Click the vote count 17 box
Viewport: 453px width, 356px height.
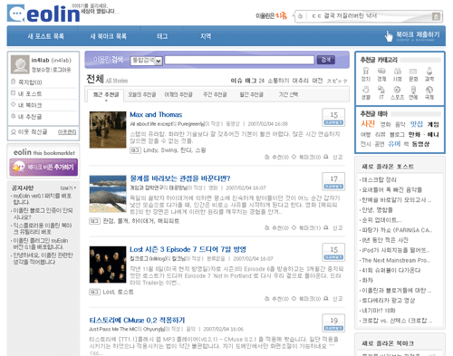[x=333, y=181]
